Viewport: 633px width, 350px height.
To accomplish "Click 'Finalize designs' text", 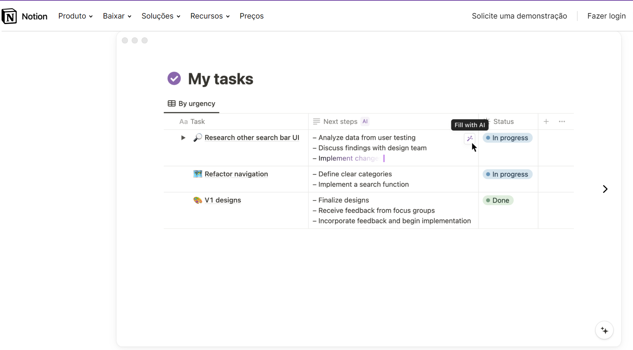I will click(344, 200).
